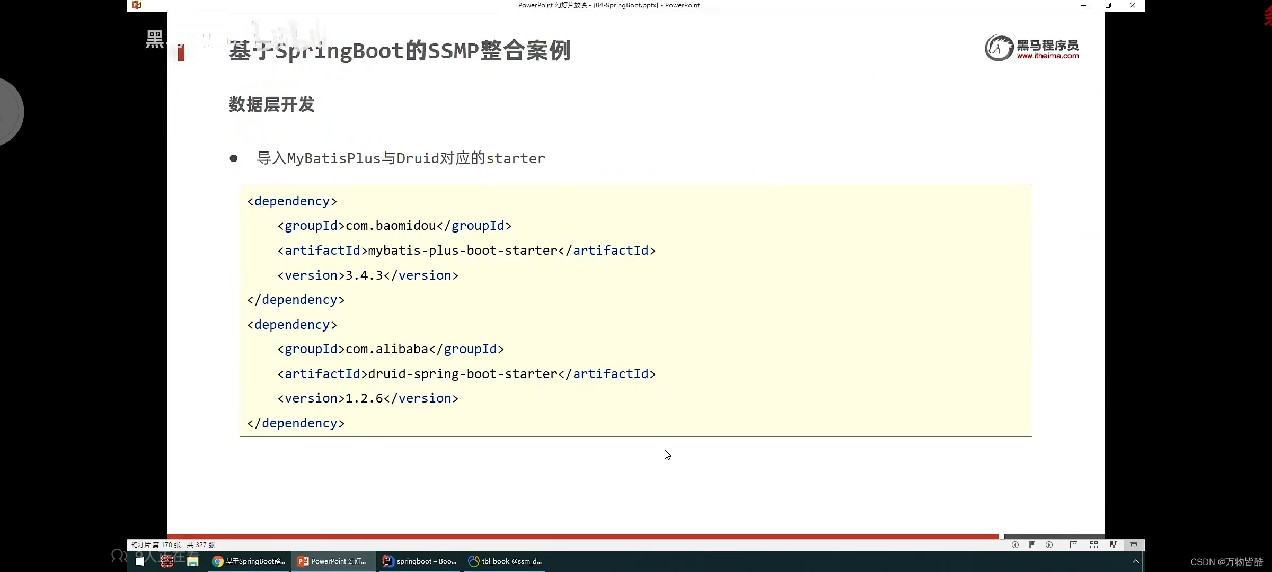Image resolution: width=1272 pixels, height=572 pixels.
Task: Switch to Reading View icon
Action: point(1114,544)
